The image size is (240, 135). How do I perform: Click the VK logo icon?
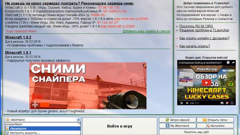pyautogui.click(x=168, y=126)
